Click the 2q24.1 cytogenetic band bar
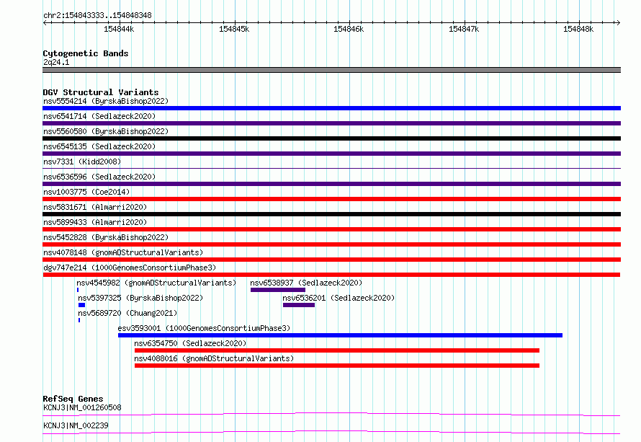 coord(331,70)
